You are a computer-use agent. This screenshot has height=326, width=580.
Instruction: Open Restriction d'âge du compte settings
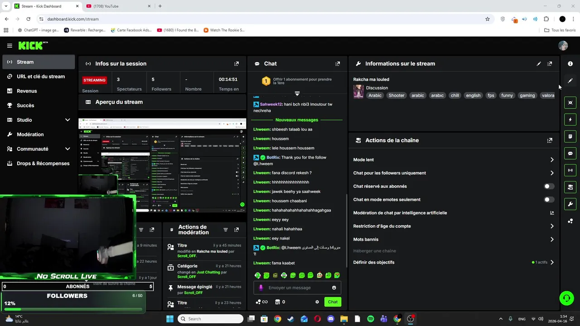coord(454,226)
